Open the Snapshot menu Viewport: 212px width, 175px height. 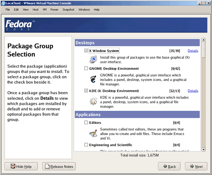[x=68, y=9]
